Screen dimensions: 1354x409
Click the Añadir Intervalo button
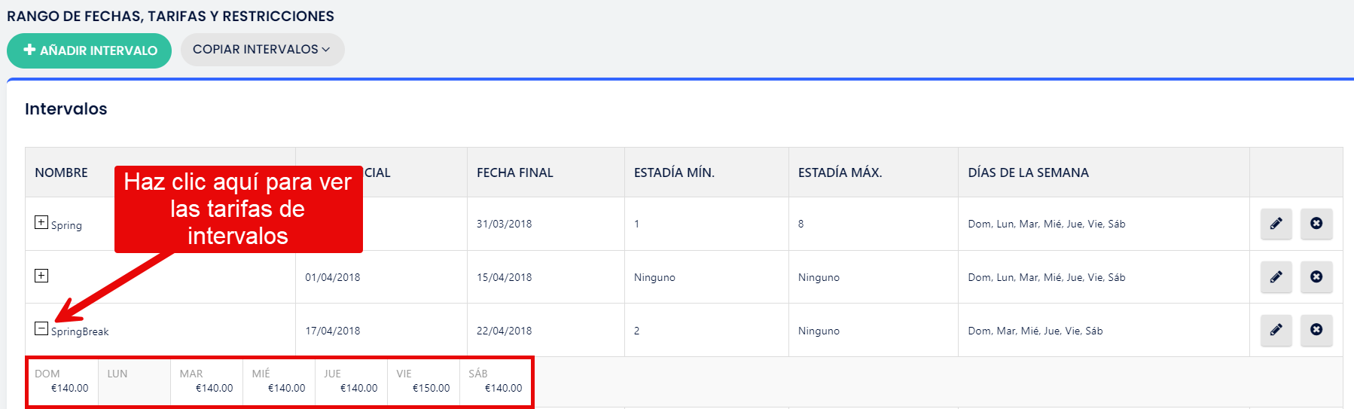90,50
